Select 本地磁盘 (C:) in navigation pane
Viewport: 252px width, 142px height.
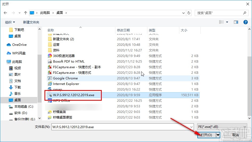tap(21, 107)
